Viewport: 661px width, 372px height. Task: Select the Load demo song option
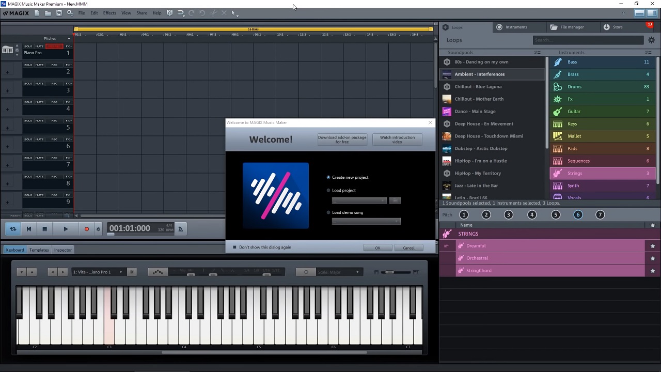coord(328,212)
